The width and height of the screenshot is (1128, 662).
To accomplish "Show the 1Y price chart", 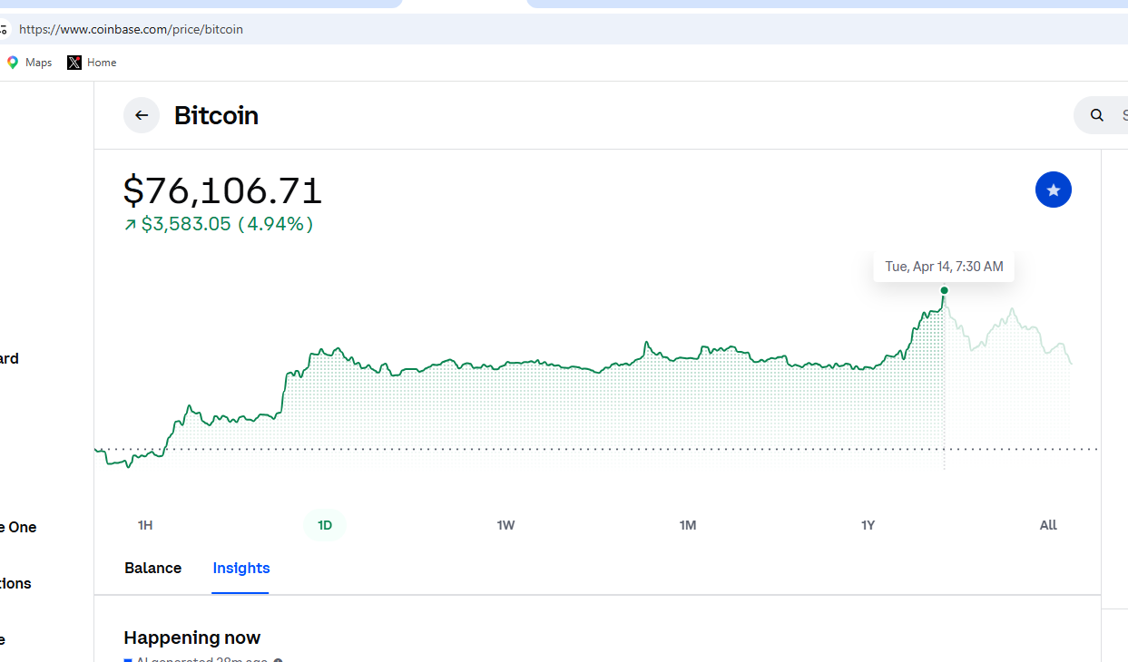I will [868, 525].
